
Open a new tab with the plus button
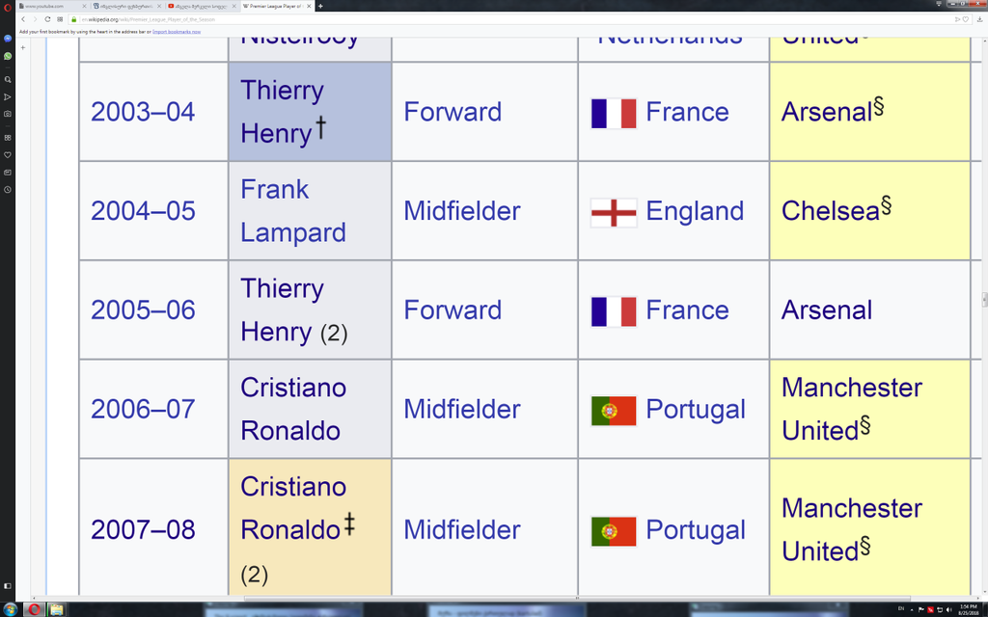[x=320, y=6]
